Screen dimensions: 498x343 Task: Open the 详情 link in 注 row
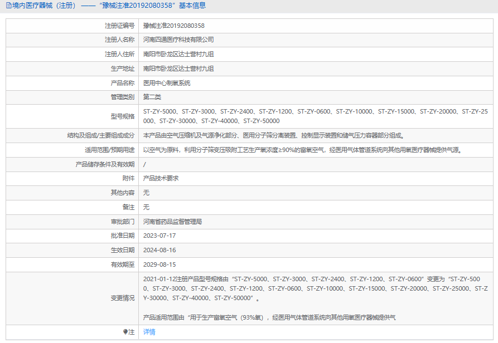[149, 332]
